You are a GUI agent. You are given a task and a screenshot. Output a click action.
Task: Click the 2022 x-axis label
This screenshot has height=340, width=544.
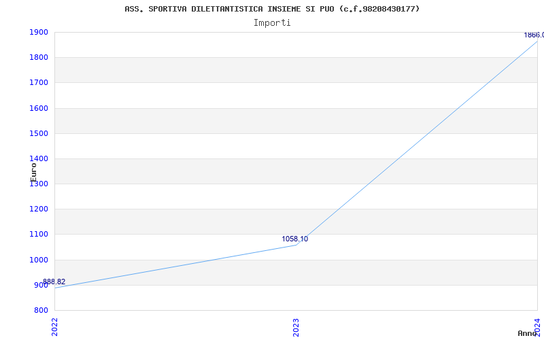(x=54, y=327)
